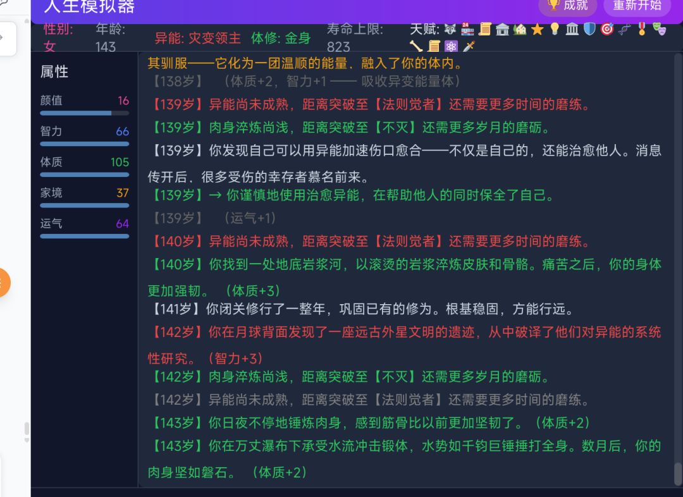Click the 24-hour convenience store talent icon
This screenshot has width=683, height=497.
pyautogui.click(x=467, y=29)
